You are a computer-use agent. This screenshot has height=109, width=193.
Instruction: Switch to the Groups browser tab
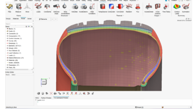pyautogui.click(x=8, y=19)
